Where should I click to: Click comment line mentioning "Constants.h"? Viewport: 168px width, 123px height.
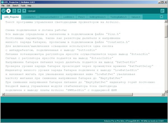(67, 42)
